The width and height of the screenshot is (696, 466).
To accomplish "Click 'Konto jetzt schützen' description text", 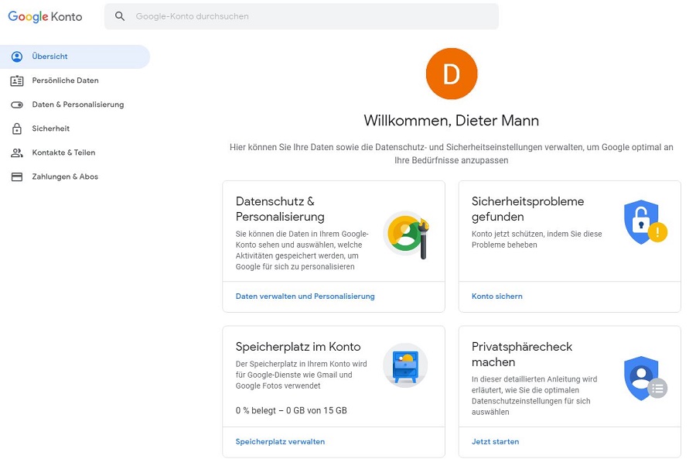I will [537, 239].
